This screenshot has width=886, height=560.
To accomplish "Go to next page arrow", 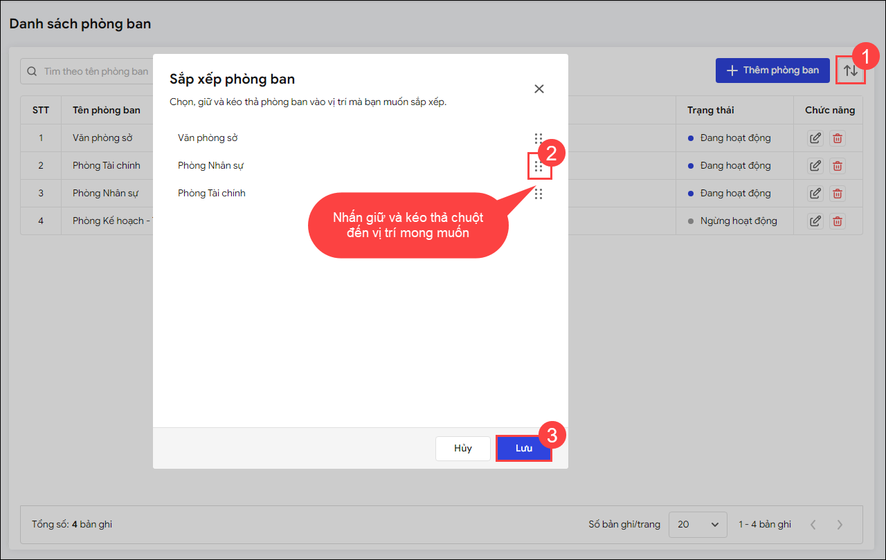I will [840, 525].
